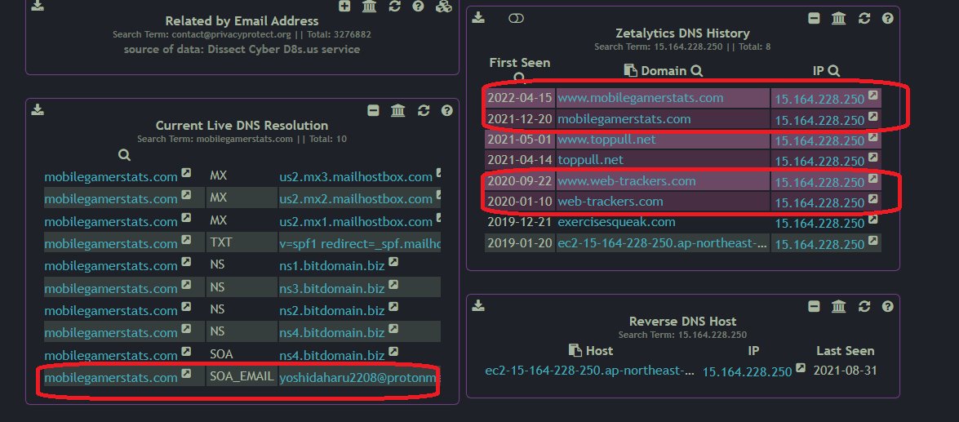Image resolution: width=959 pixels, height=422 pixels.
Task: Open external link icon beside ns2.bitdomain.biz
Action: [x=393, y=307]
